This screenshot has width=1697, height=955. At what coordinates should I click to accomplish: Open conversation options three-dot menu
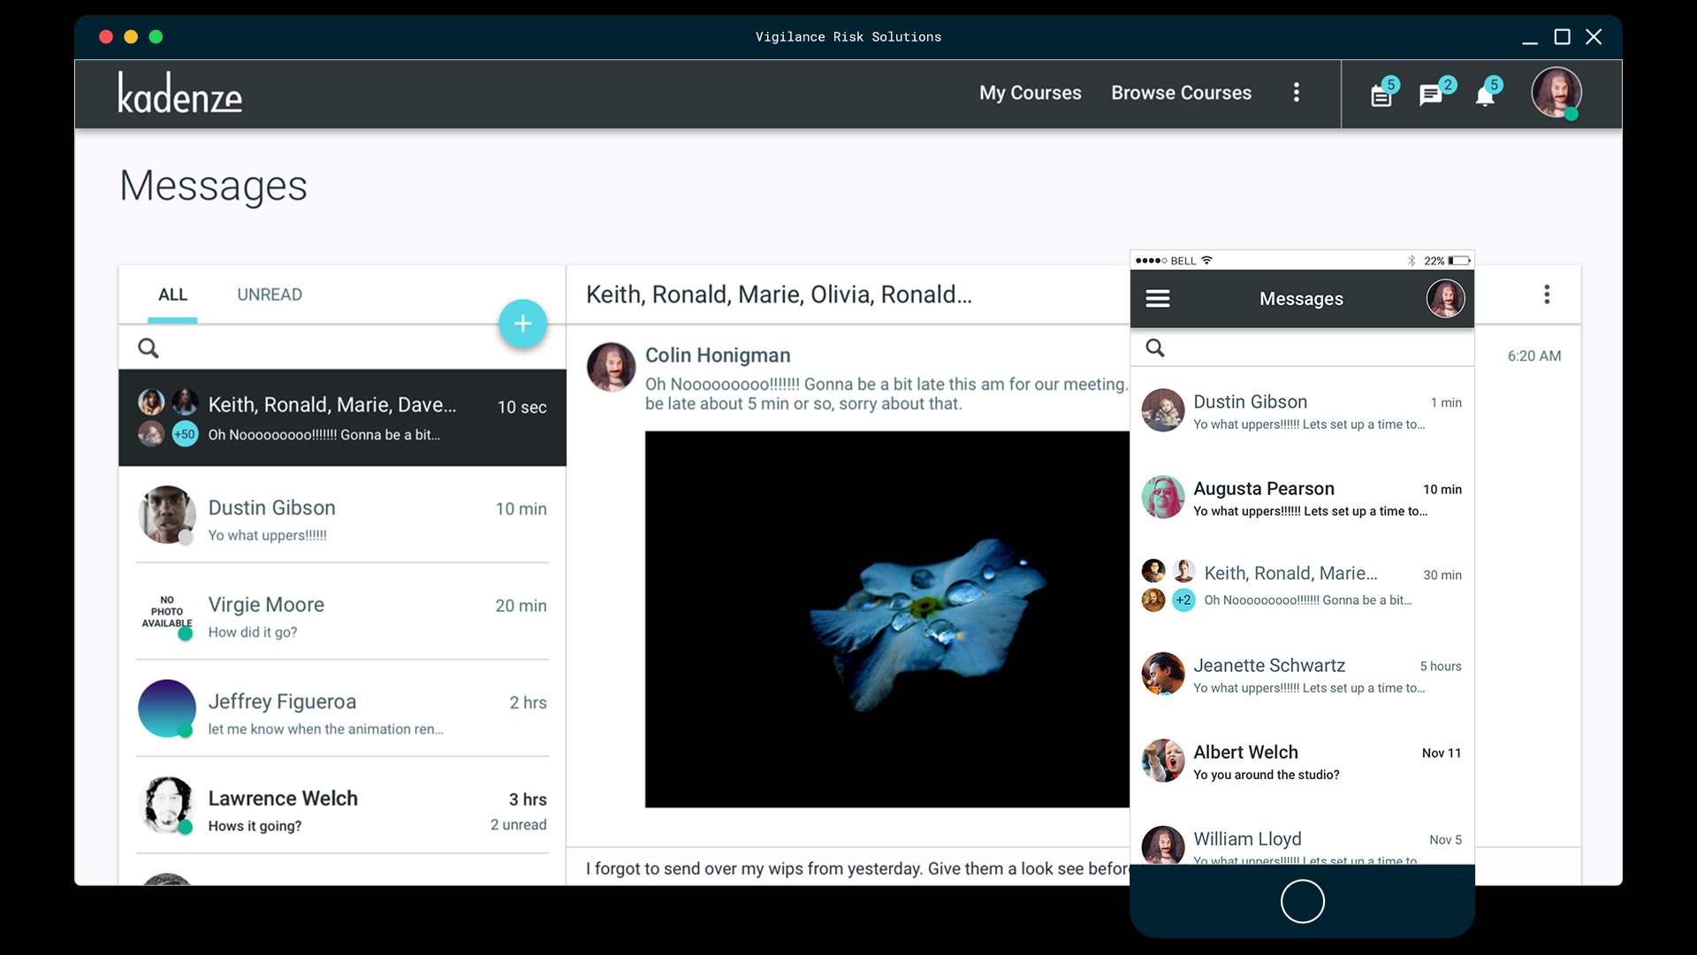click(1547, 294)
